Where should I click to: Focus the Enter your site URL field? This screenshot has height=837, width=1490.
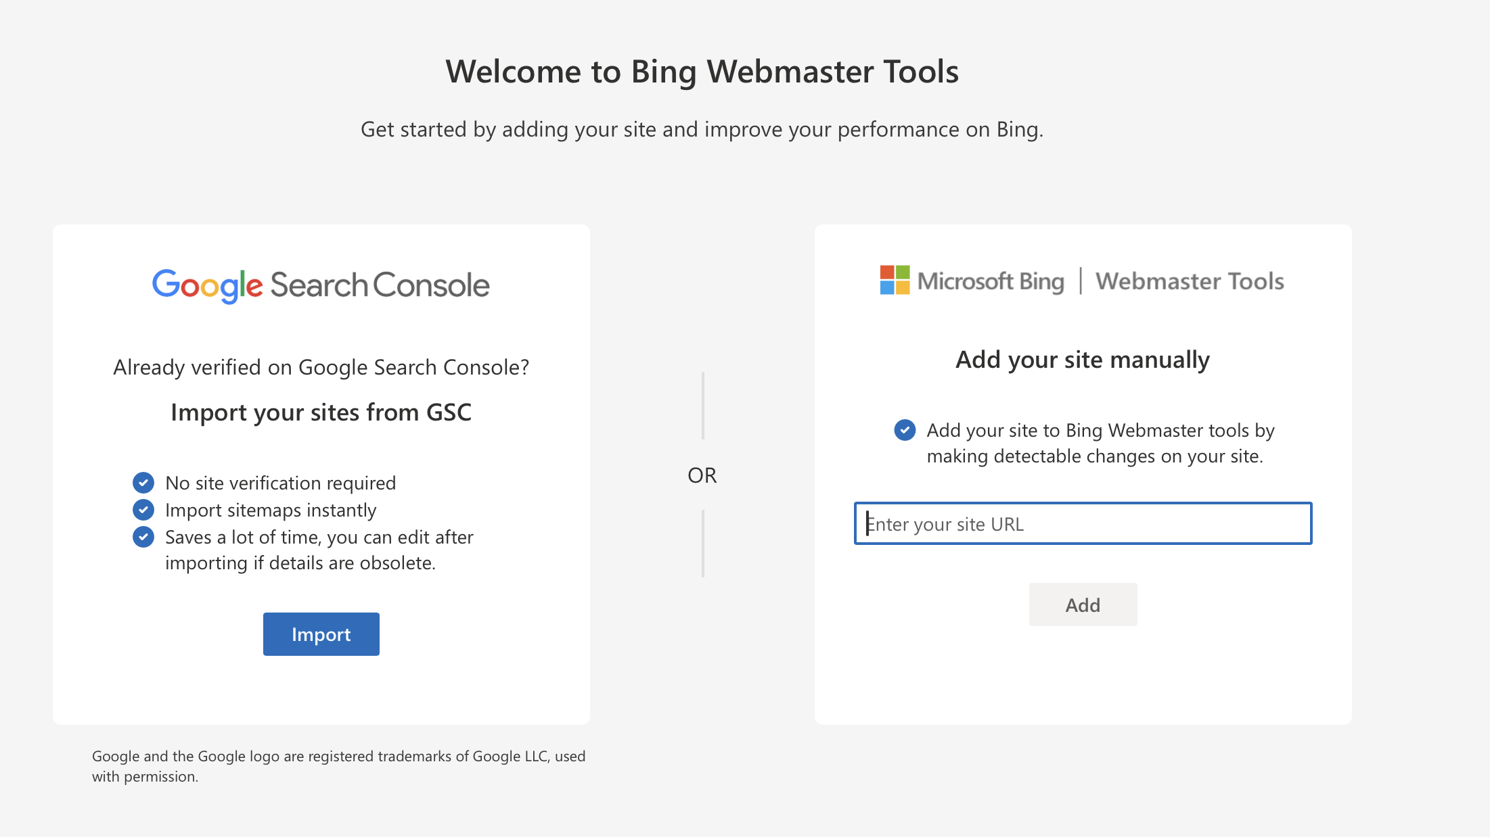point(1083,523)
